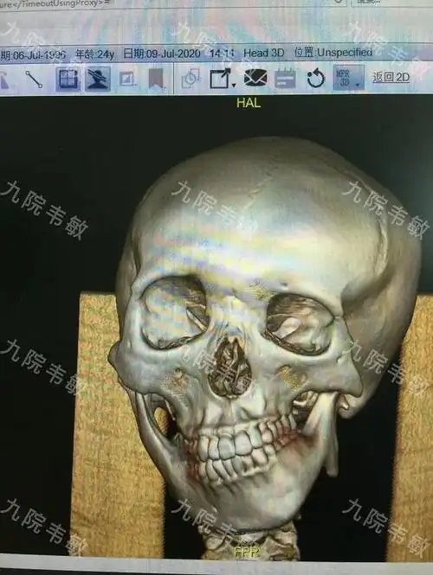The width and height of the screenshot is (433, 575).
Task: Click the date 09-Jul-2020 text
Action: tap(162, 54)
